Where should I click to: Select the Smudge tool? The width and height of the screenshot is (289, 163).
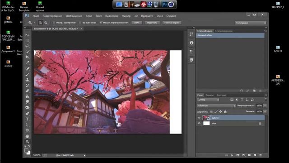[27, 102]
